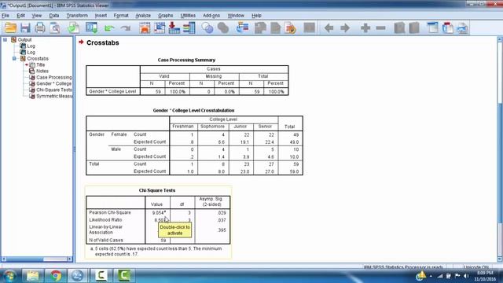Image resolution: width=503 pixels, height=283 pixels.
Task: Click the Windows Start button
Action: (9, 276)
